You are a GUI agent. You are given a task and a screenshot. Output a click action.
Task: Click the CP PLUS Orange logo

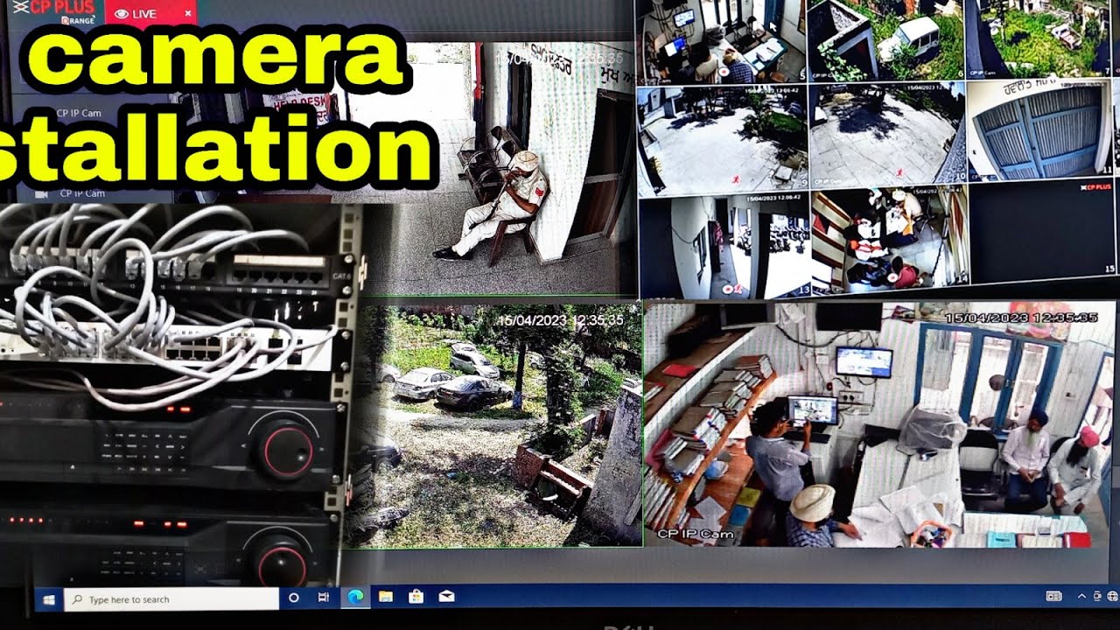(54, 11)
